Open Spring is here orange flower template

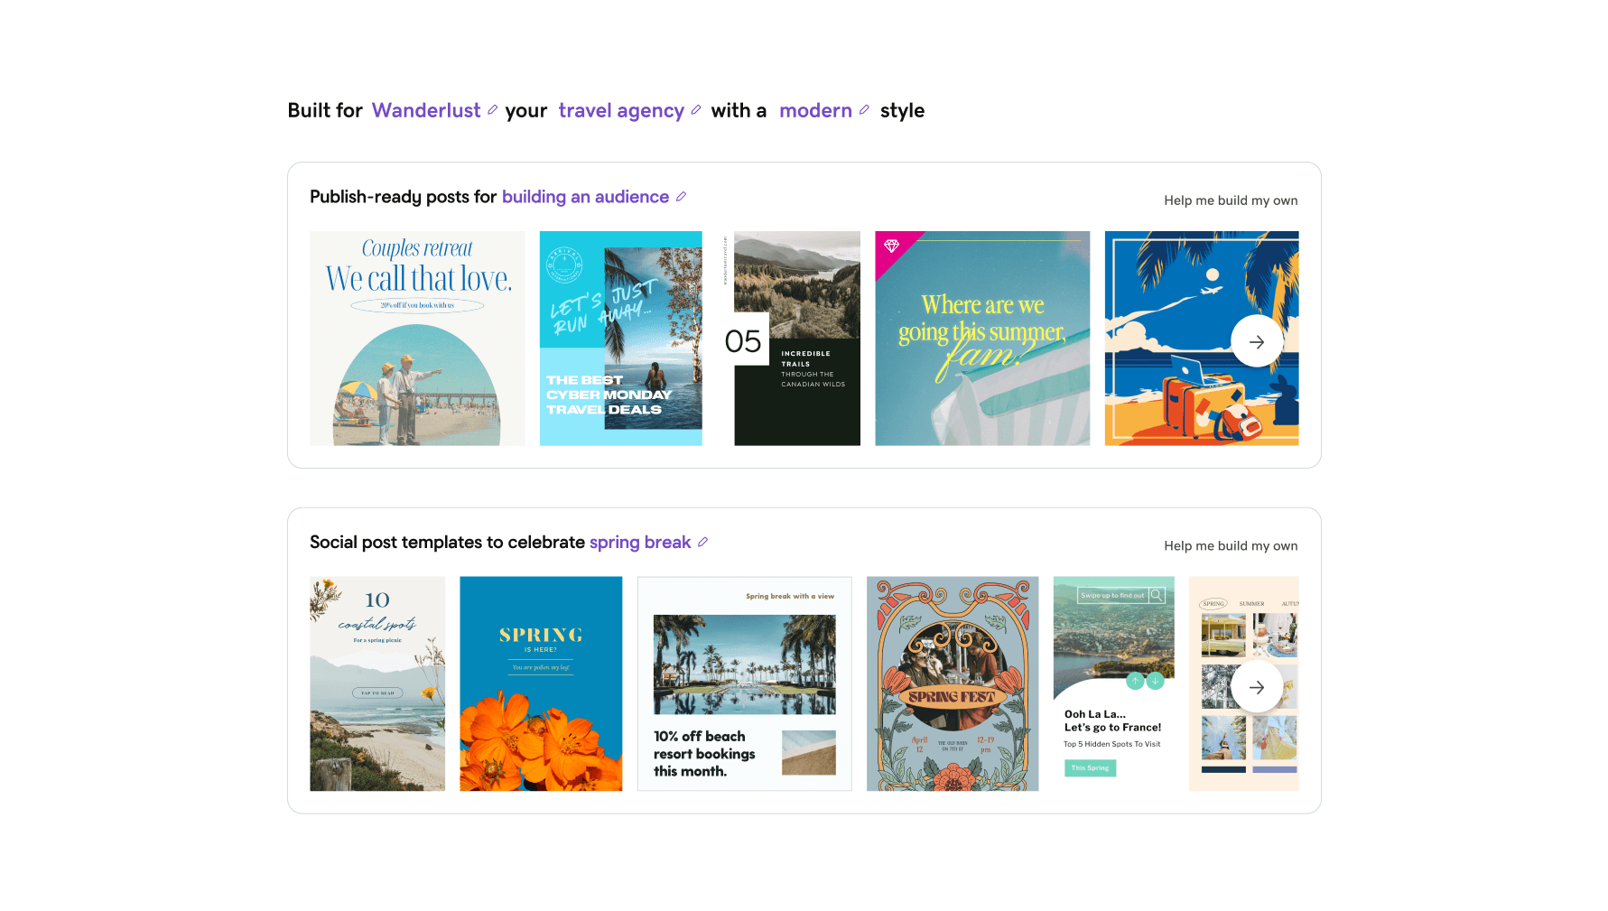coord(541,684)
